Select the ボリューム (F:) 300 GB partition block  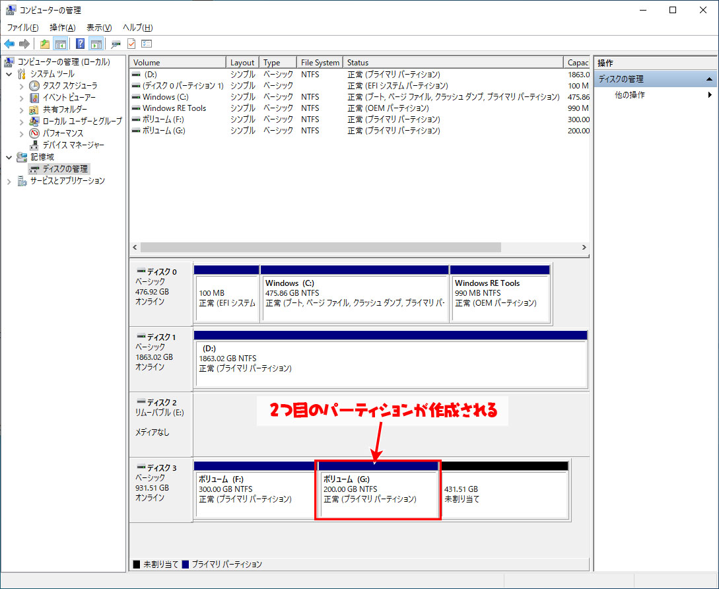[254, 490]
